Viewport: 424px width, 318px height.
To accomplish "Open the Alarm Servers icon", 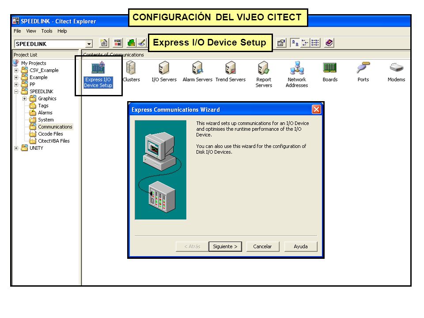I will [197, 72].
